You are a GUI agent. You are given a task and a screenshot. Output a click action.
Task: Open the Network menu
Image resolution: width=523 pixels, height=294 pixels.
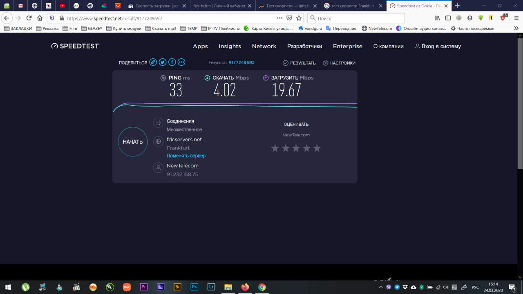pos(264,46)
